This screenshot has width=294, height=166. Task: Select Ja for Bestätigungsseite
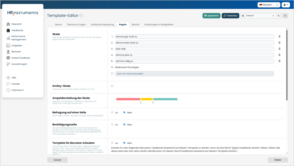[112, 125]
